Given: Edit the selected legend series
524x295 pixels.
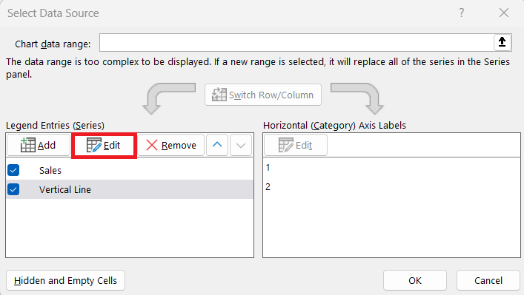Looking at the screenshot, I should tap(104, 146).
